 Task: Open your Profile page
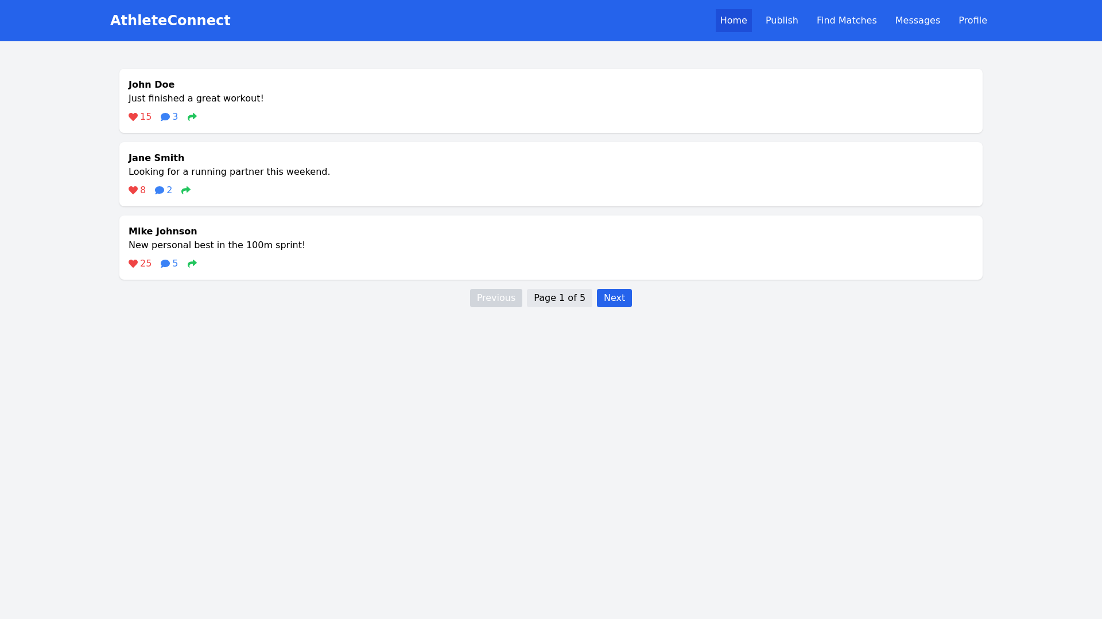(x=972, y=20)
